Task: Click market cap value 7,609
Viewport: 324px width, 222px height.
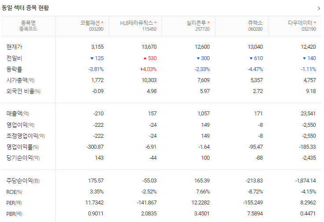Action: pos(203,80)
